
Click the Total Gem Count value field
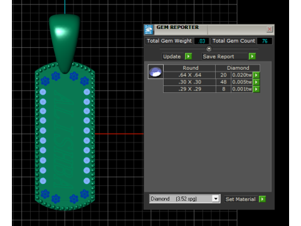point(265,41)
